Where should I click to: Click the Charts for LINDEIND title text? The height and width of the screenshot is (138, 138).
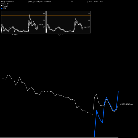coord(43,2)
